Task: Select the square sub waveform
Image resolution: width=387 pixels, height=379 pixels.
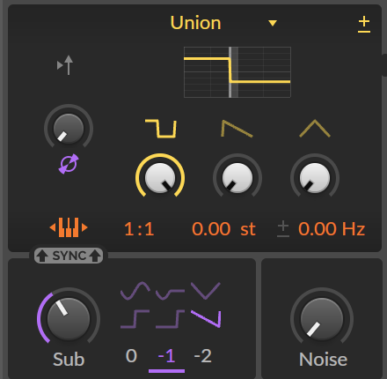Action: click(x=135, y=319)
